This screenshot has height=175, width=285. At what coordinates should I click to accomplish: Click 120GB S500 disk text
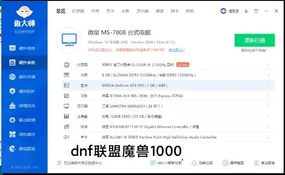point(132,116)
